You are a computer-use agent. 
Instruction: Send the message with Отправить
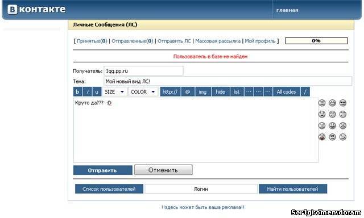[103, 170]
